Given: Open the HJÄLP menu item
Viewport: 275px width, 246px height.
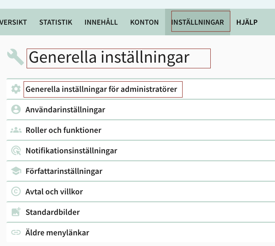Looking at the screenshot, I should [x=246, y=22].
